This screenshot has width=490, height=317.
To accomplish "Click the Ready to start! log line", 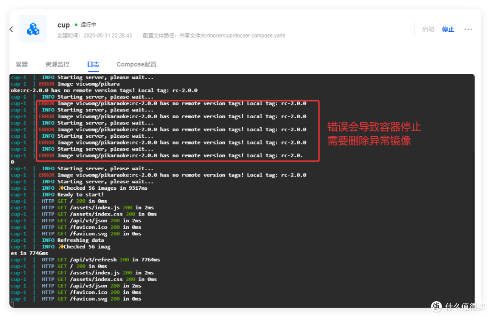I will pos(73,194).
